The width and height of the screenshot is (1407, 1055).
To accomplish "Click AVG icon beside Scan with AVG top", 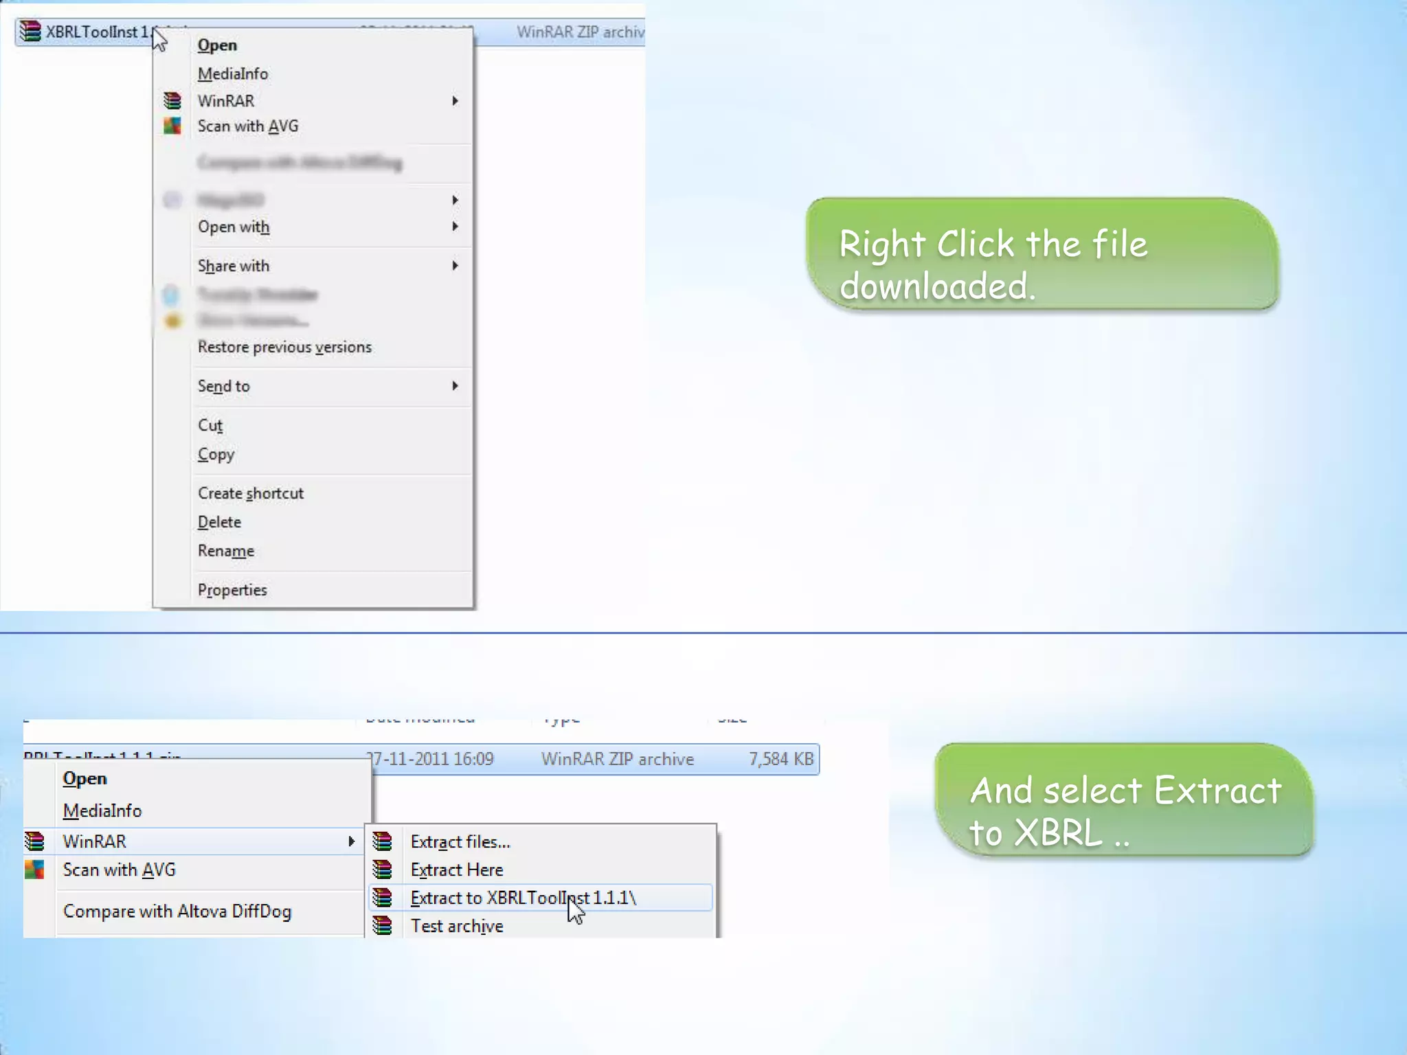I will (x=172, y=126).
